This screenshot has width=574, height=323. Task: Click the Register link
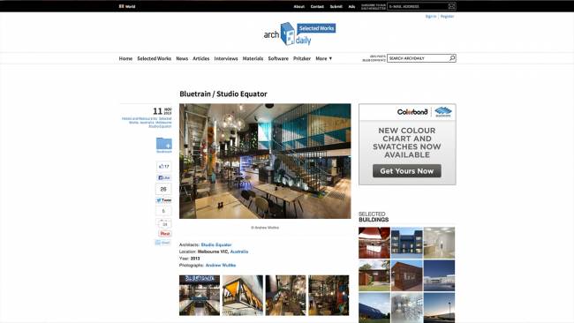click(x=447, y=17)
